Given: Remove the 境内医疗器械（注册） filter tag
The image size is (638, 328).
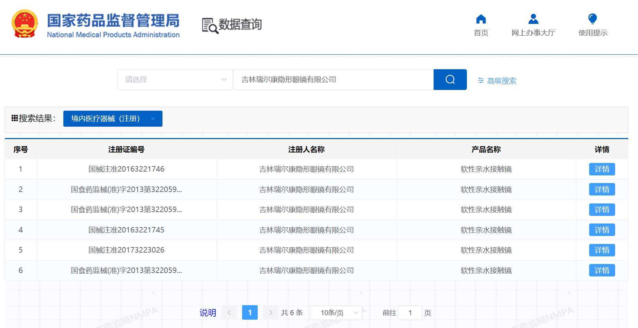Looking at the screenshot, I should pyautogui.click(x=153, y=119).
